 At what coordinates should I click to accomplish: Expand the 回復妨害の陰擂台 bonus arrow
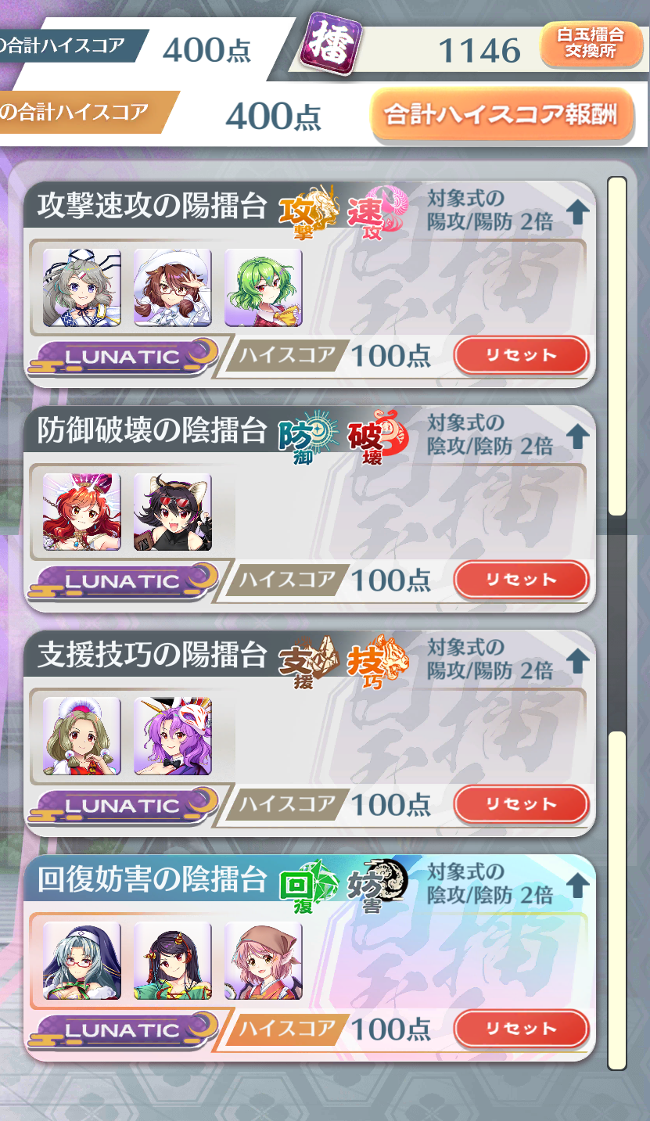coord(577,886)
